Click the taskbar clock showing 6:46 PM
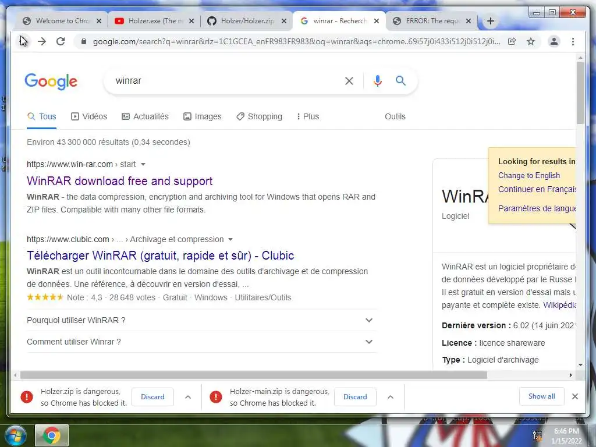596x447 pixels. [x=566, y=436]
